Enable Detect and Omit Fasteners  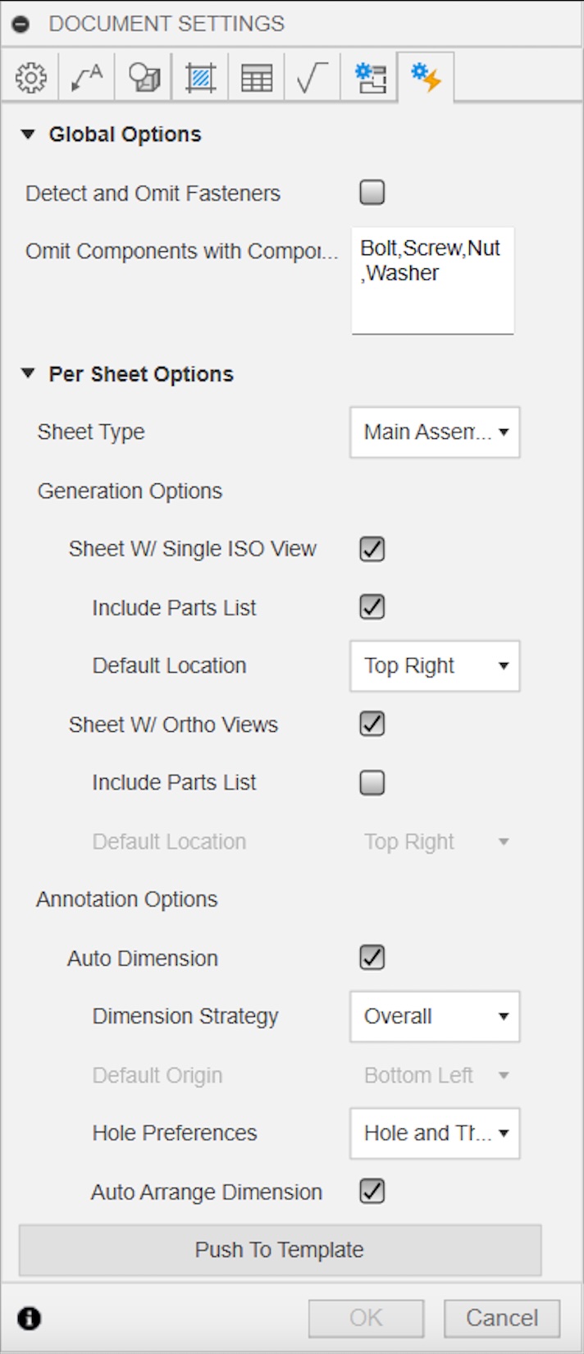(372, 192)
